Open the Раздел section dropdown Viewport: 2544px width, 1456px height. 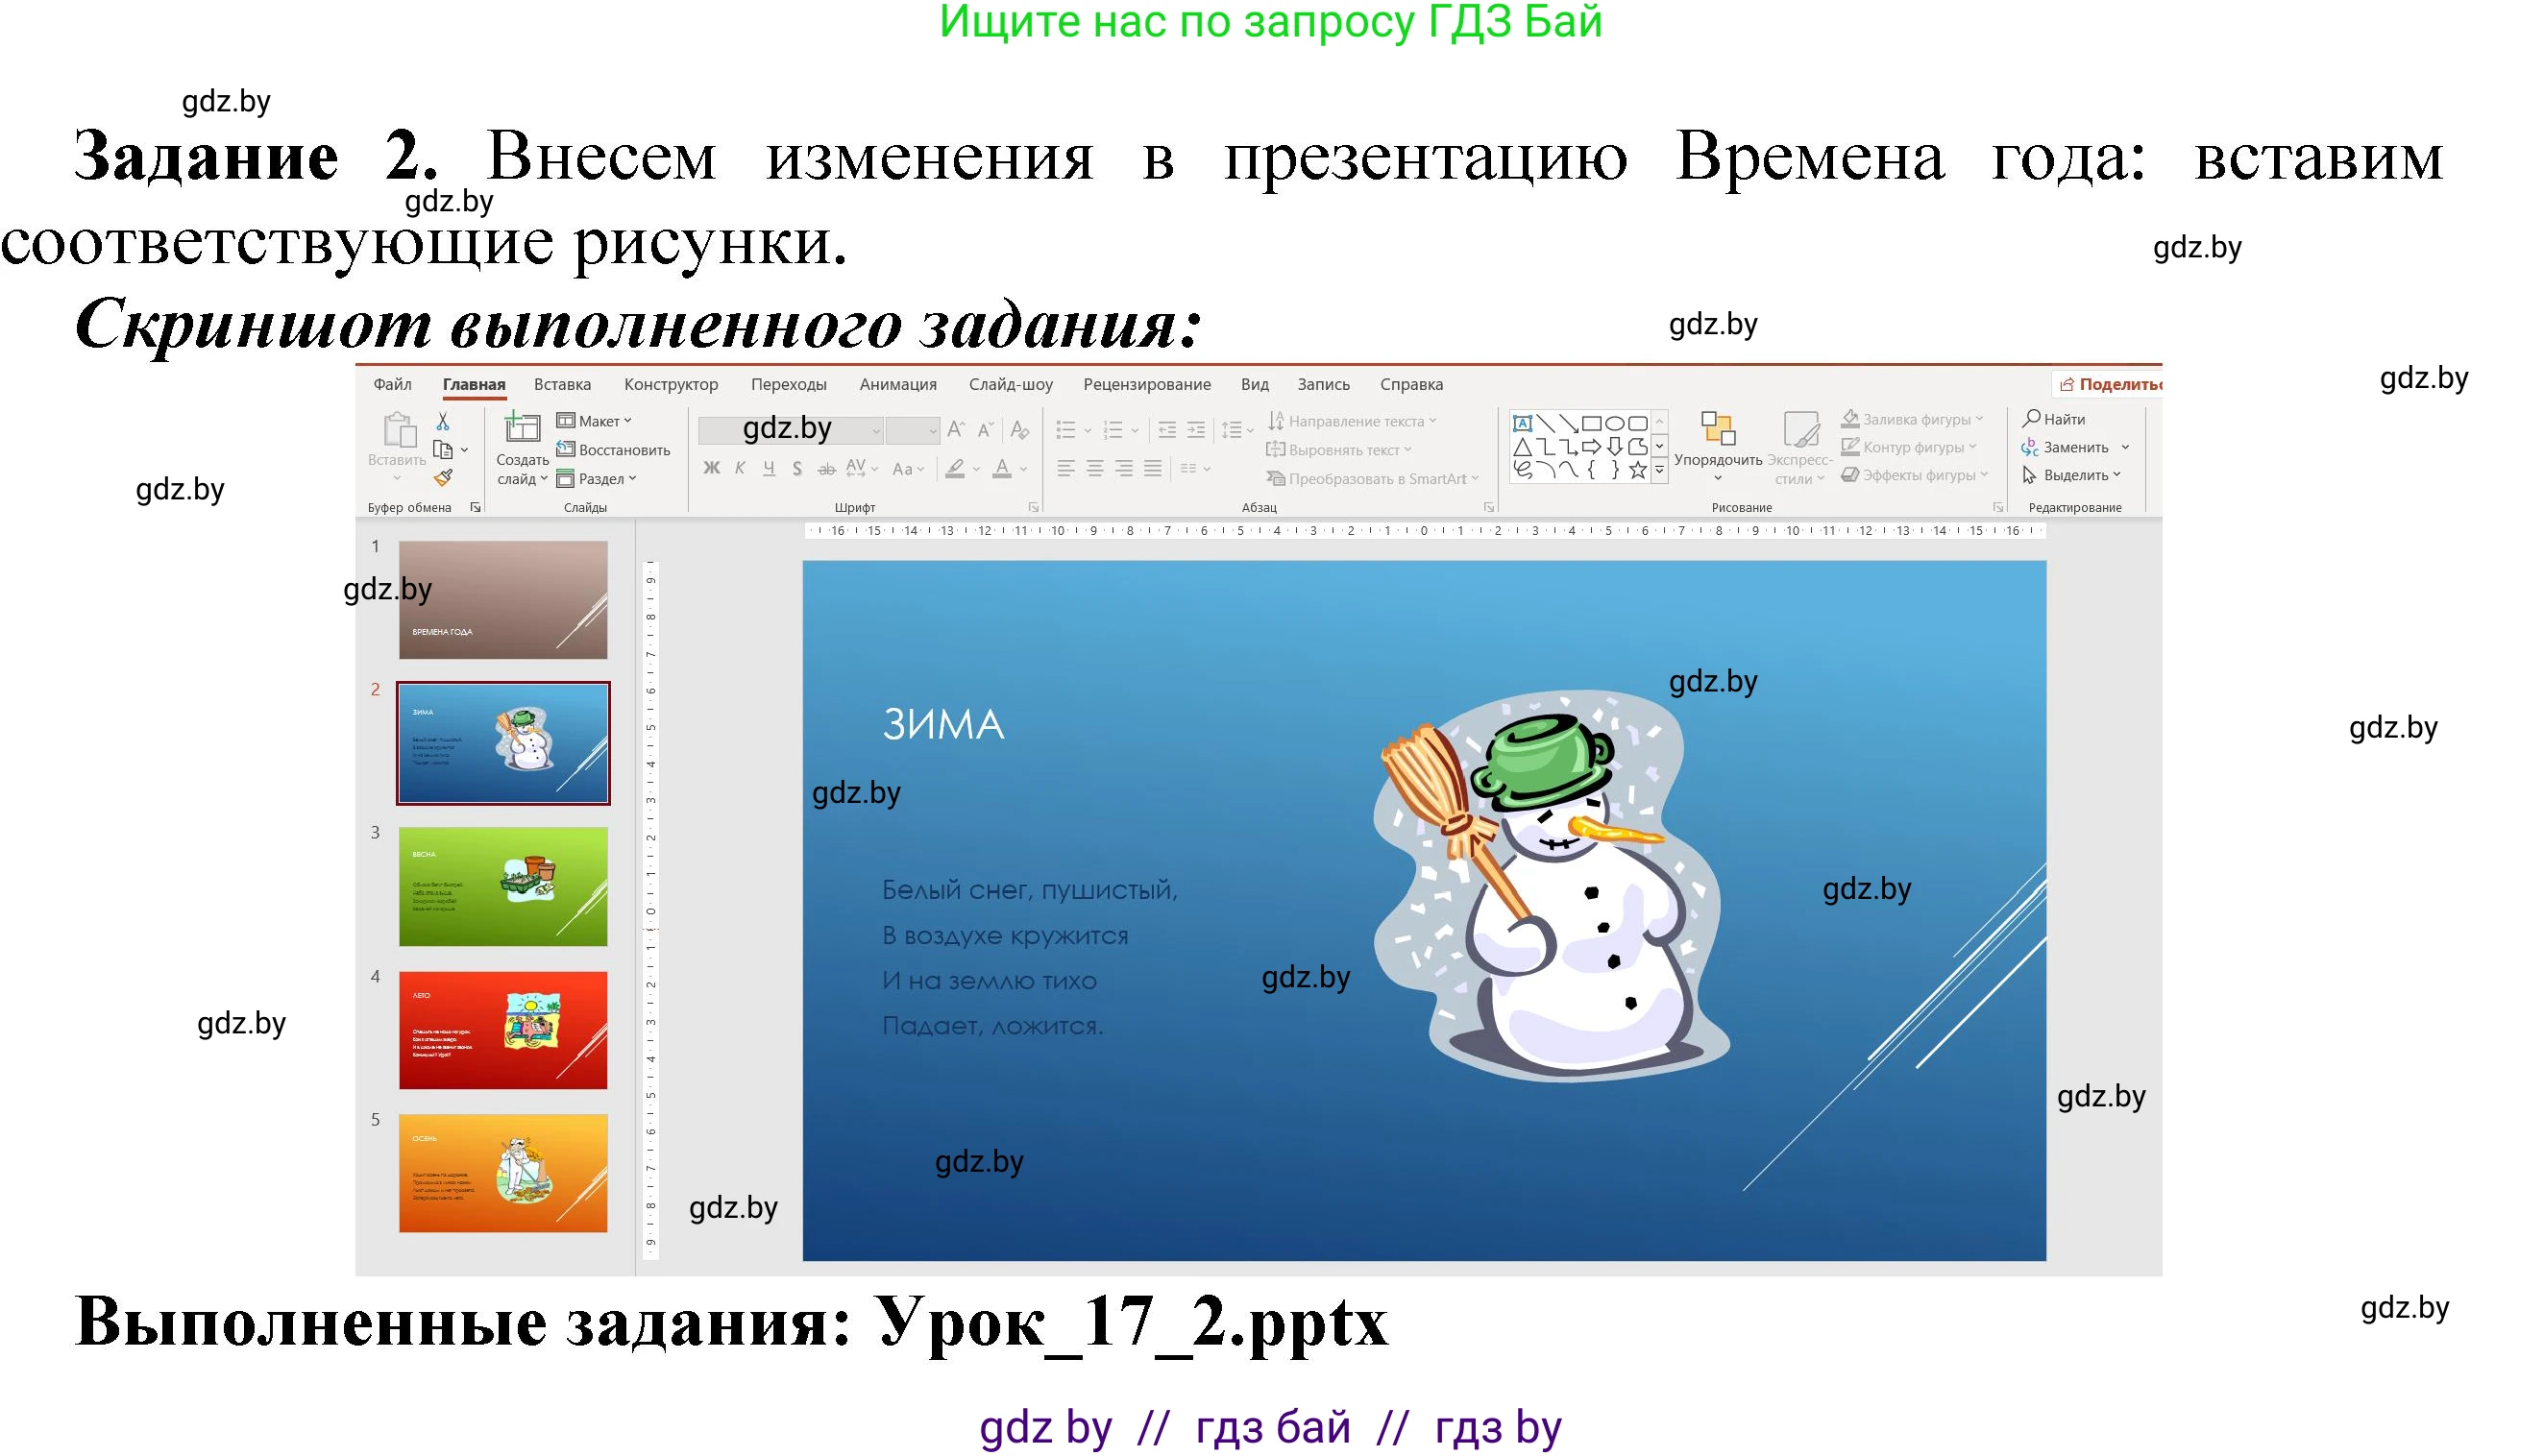597,479
